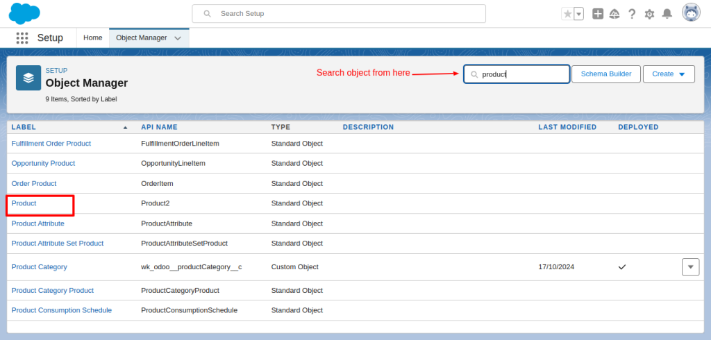
Task: Click the SETUP breadcrumb text
Action: pyautogui.click(x=56, y=71)
